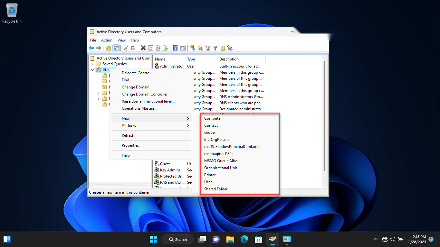This screenshot has width=440, height=247.
Task: Toggle the Show/Hide Action Pane icon
Action: coord(183,48)
